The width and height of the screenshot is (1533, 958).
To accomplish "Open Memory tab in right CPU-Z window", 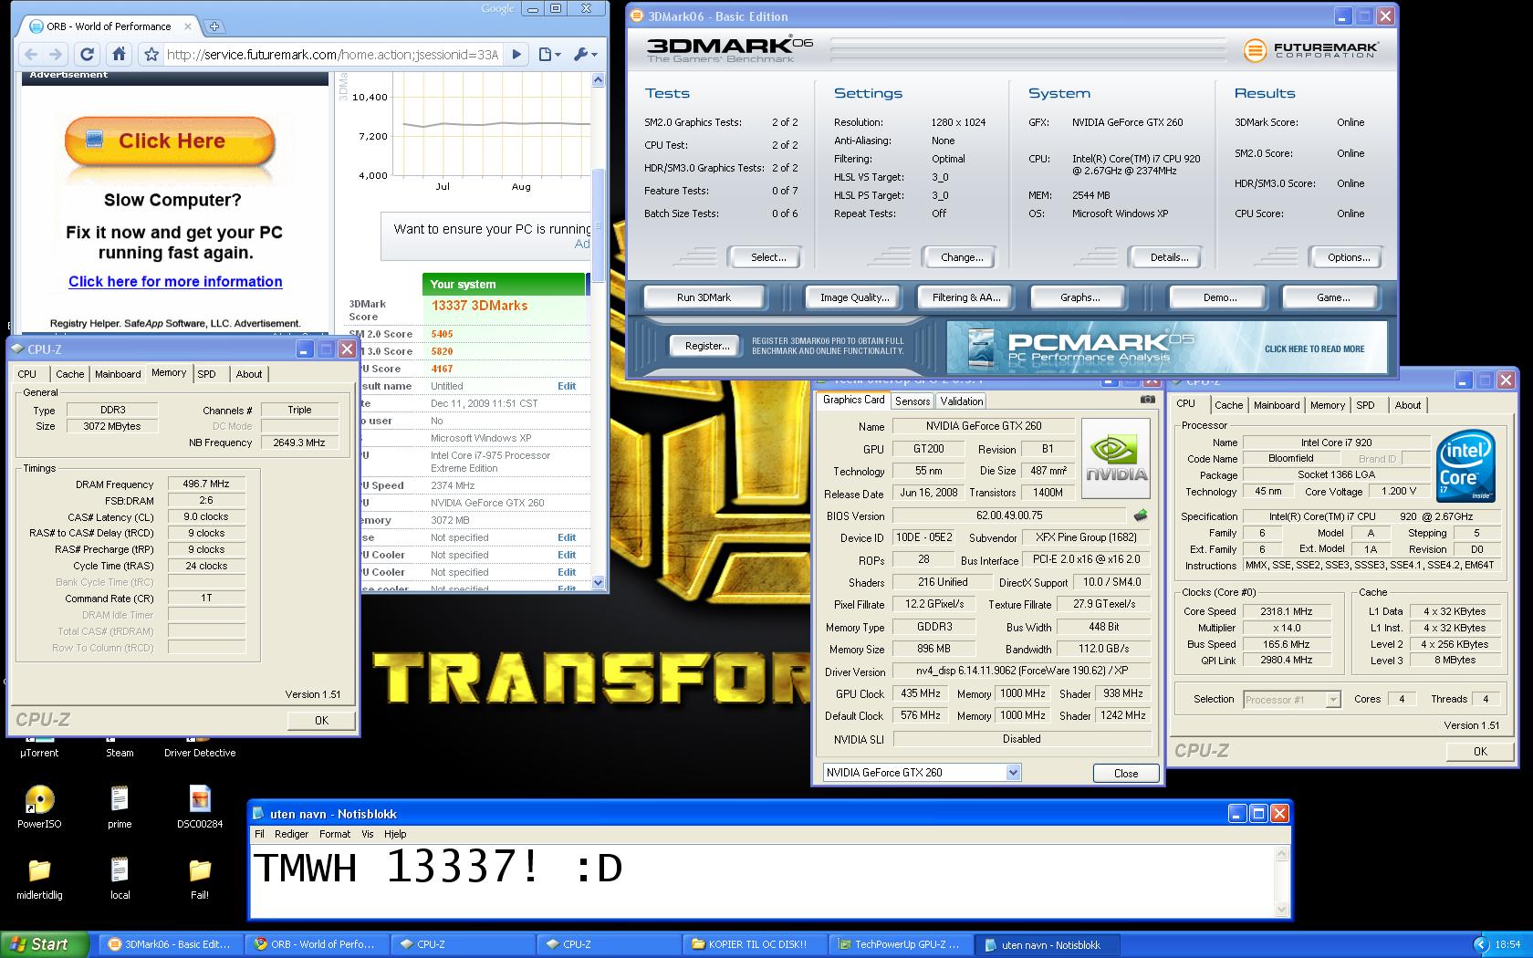I will coord(1327,405).
